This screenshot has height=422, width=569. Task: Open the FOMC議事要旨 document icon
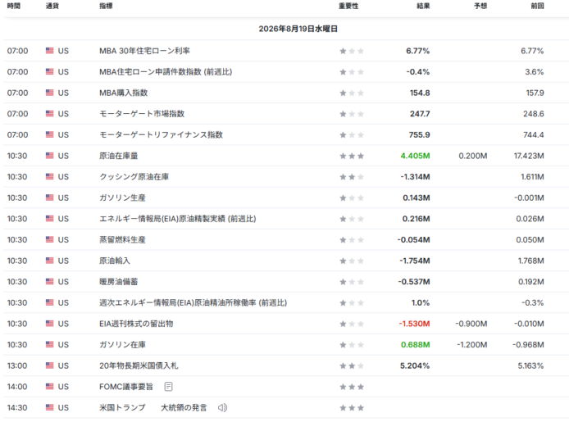click(x=168, y=387)
